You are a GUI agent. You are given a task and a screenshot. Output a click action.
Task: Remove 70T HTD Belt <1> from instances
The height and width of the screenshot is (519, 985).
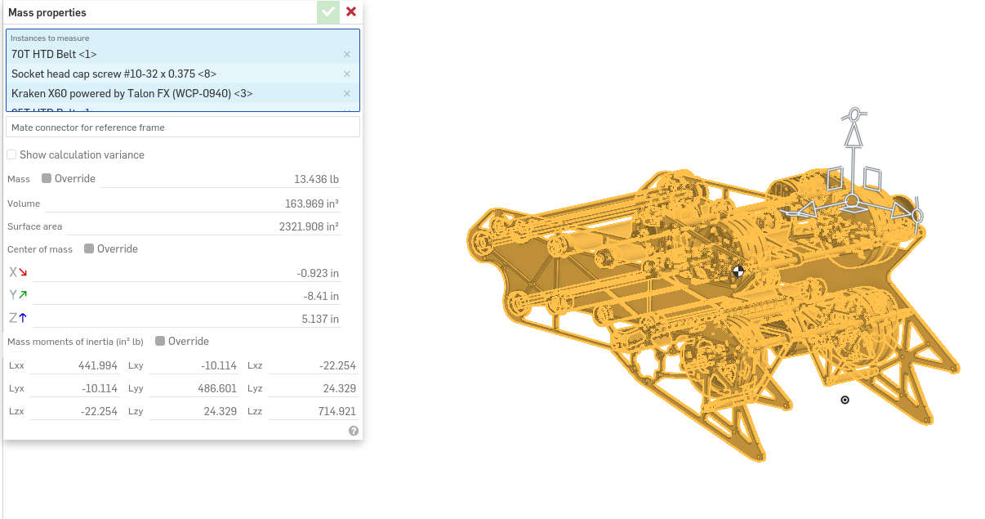pyautogui.click(x=346, y=55)
